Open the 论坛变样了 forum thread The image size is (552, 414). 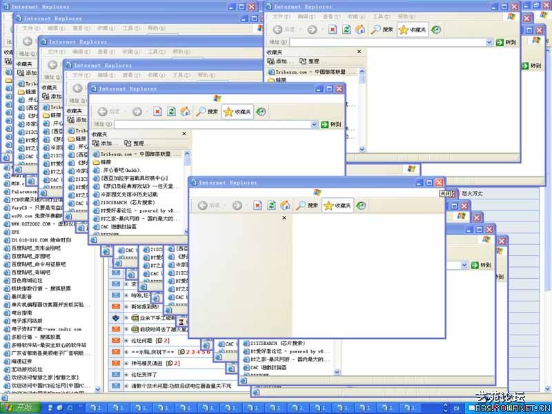point(144,375)
